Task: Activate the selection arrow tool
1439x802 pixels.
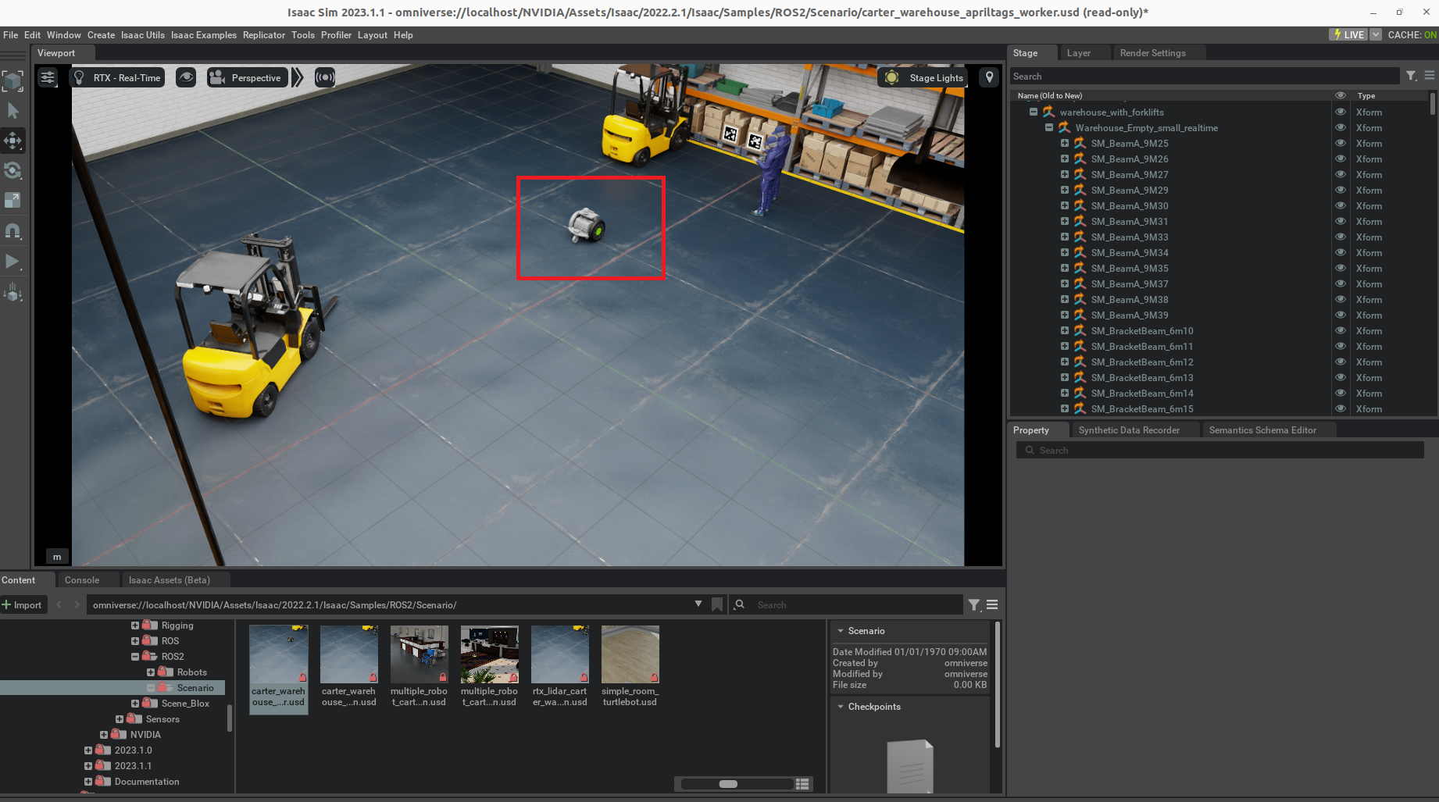Action: 12,111
